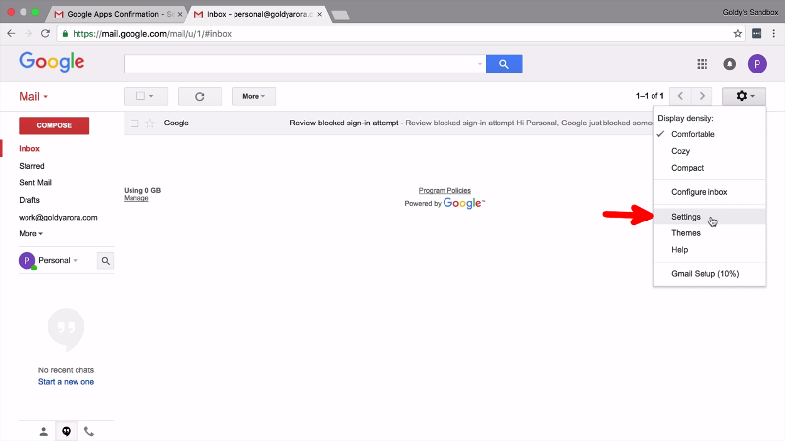
Task: Reload the browser page
Action: coord(45,34)
